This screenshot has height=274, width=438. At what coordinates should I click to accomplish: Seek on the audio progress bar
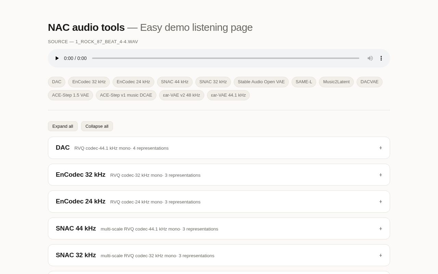pyautogui.click(x=226, y=58)
